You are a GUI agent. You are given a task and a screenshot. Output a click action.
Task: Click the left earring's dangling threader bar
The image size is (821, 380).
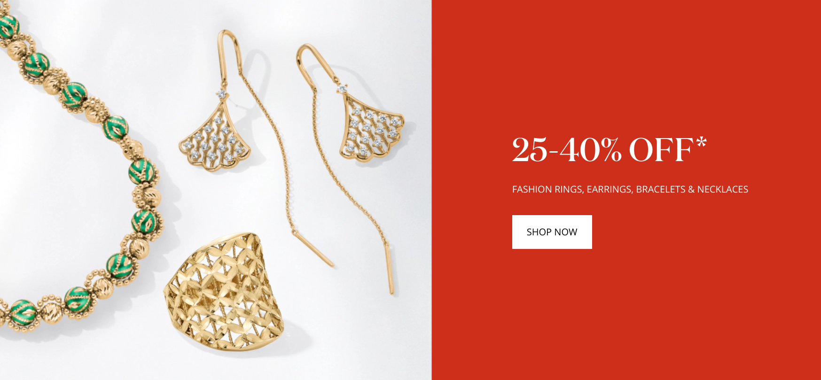coord(313,248)
